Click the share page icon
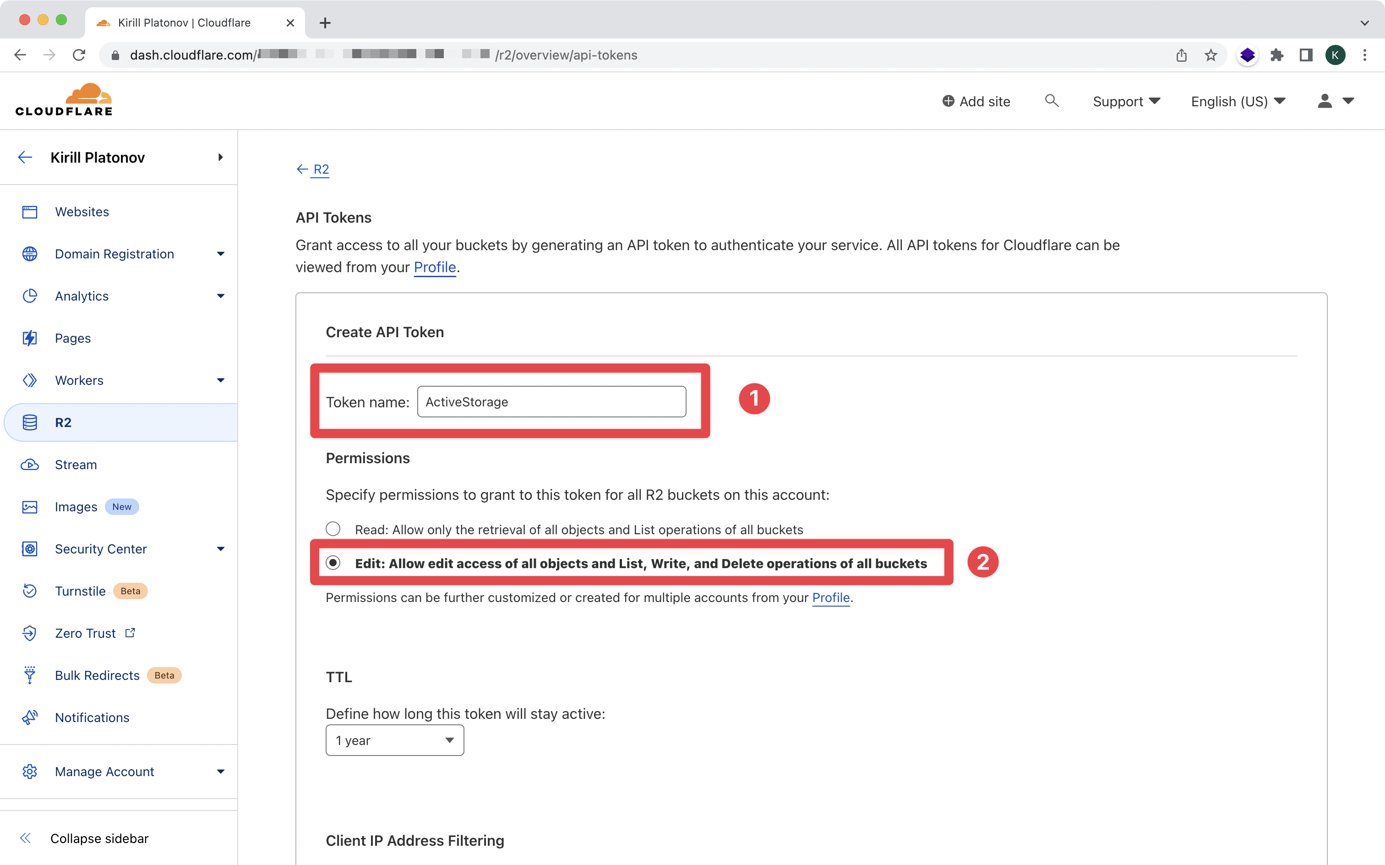The width and height of the screenshot is (1385, 865). (x=1182, y=55)
